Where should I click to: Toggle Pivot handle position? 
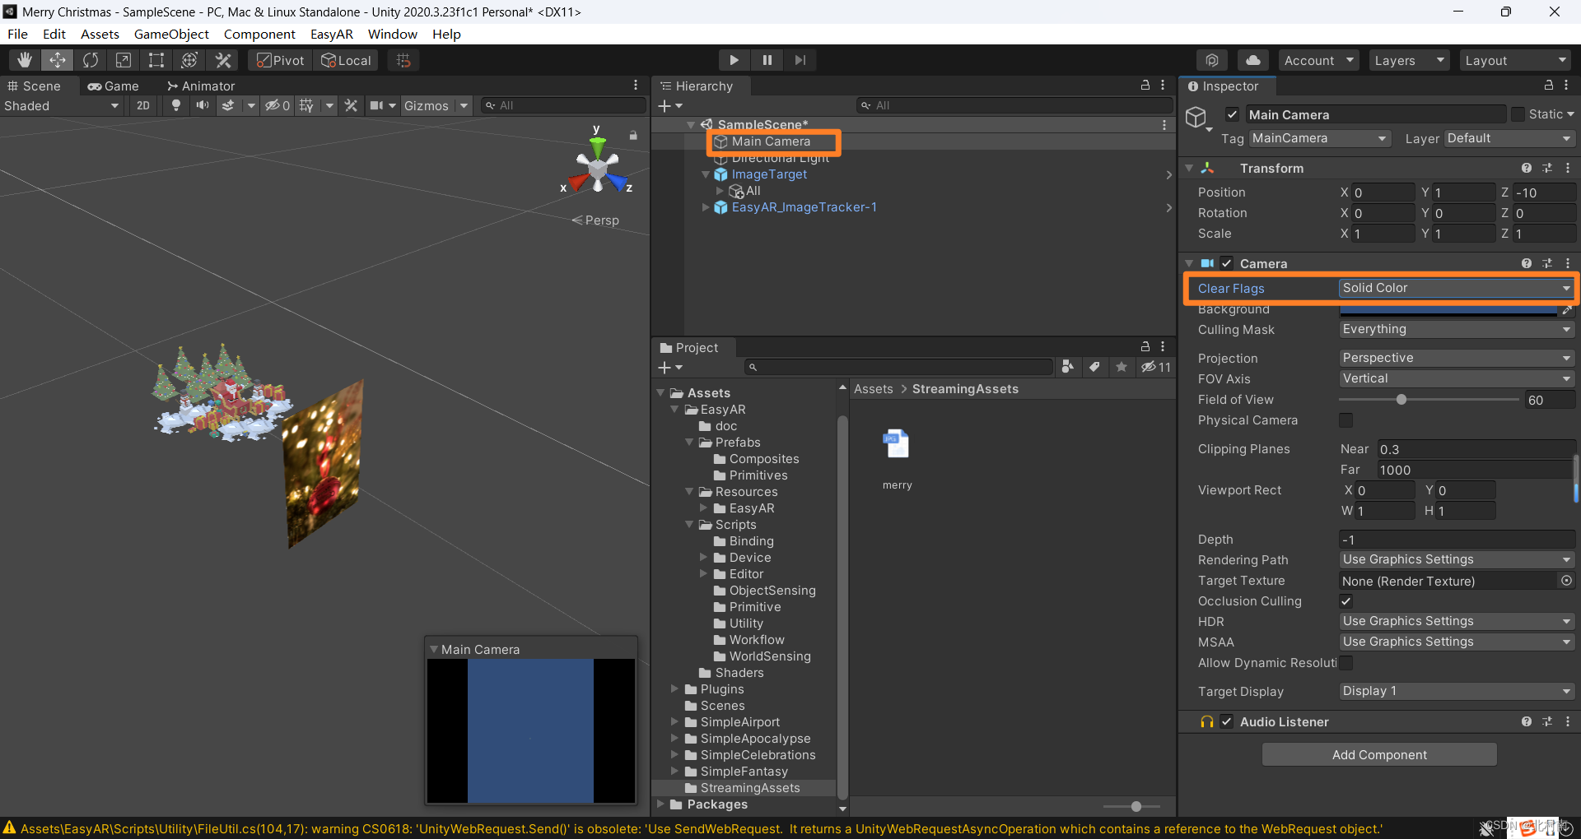(x=280, y=60)
